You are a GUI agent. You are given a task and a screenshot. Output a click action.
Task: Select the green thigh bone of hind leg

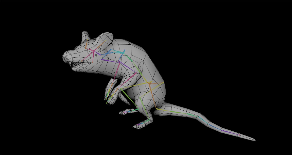[129, 99]
